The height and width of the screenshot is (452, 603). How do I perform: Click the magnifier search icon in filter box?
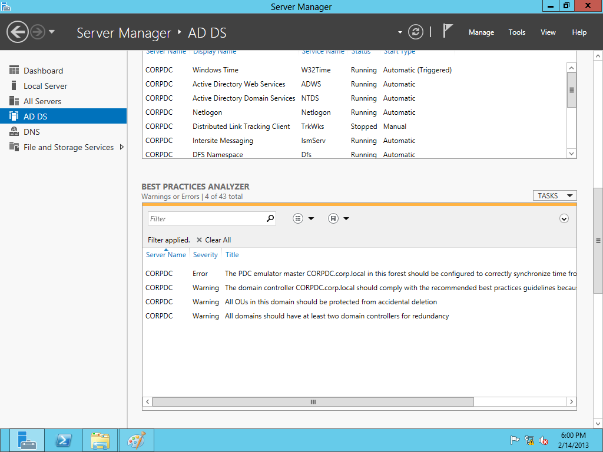[x=270, y=218]
